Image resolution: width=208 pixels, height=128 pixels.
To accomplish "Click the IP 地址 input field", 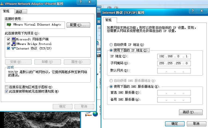I will pos(174,56).
